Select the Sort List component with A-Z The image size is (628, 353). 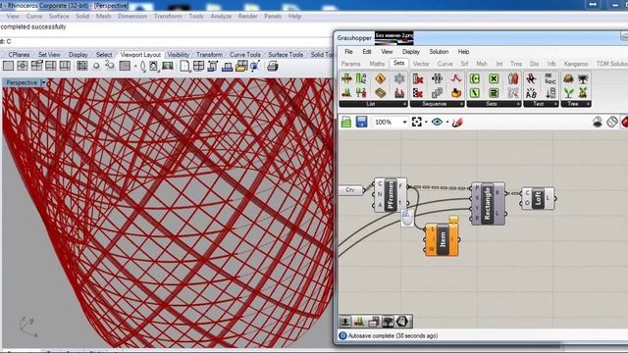tap(361, 78)
